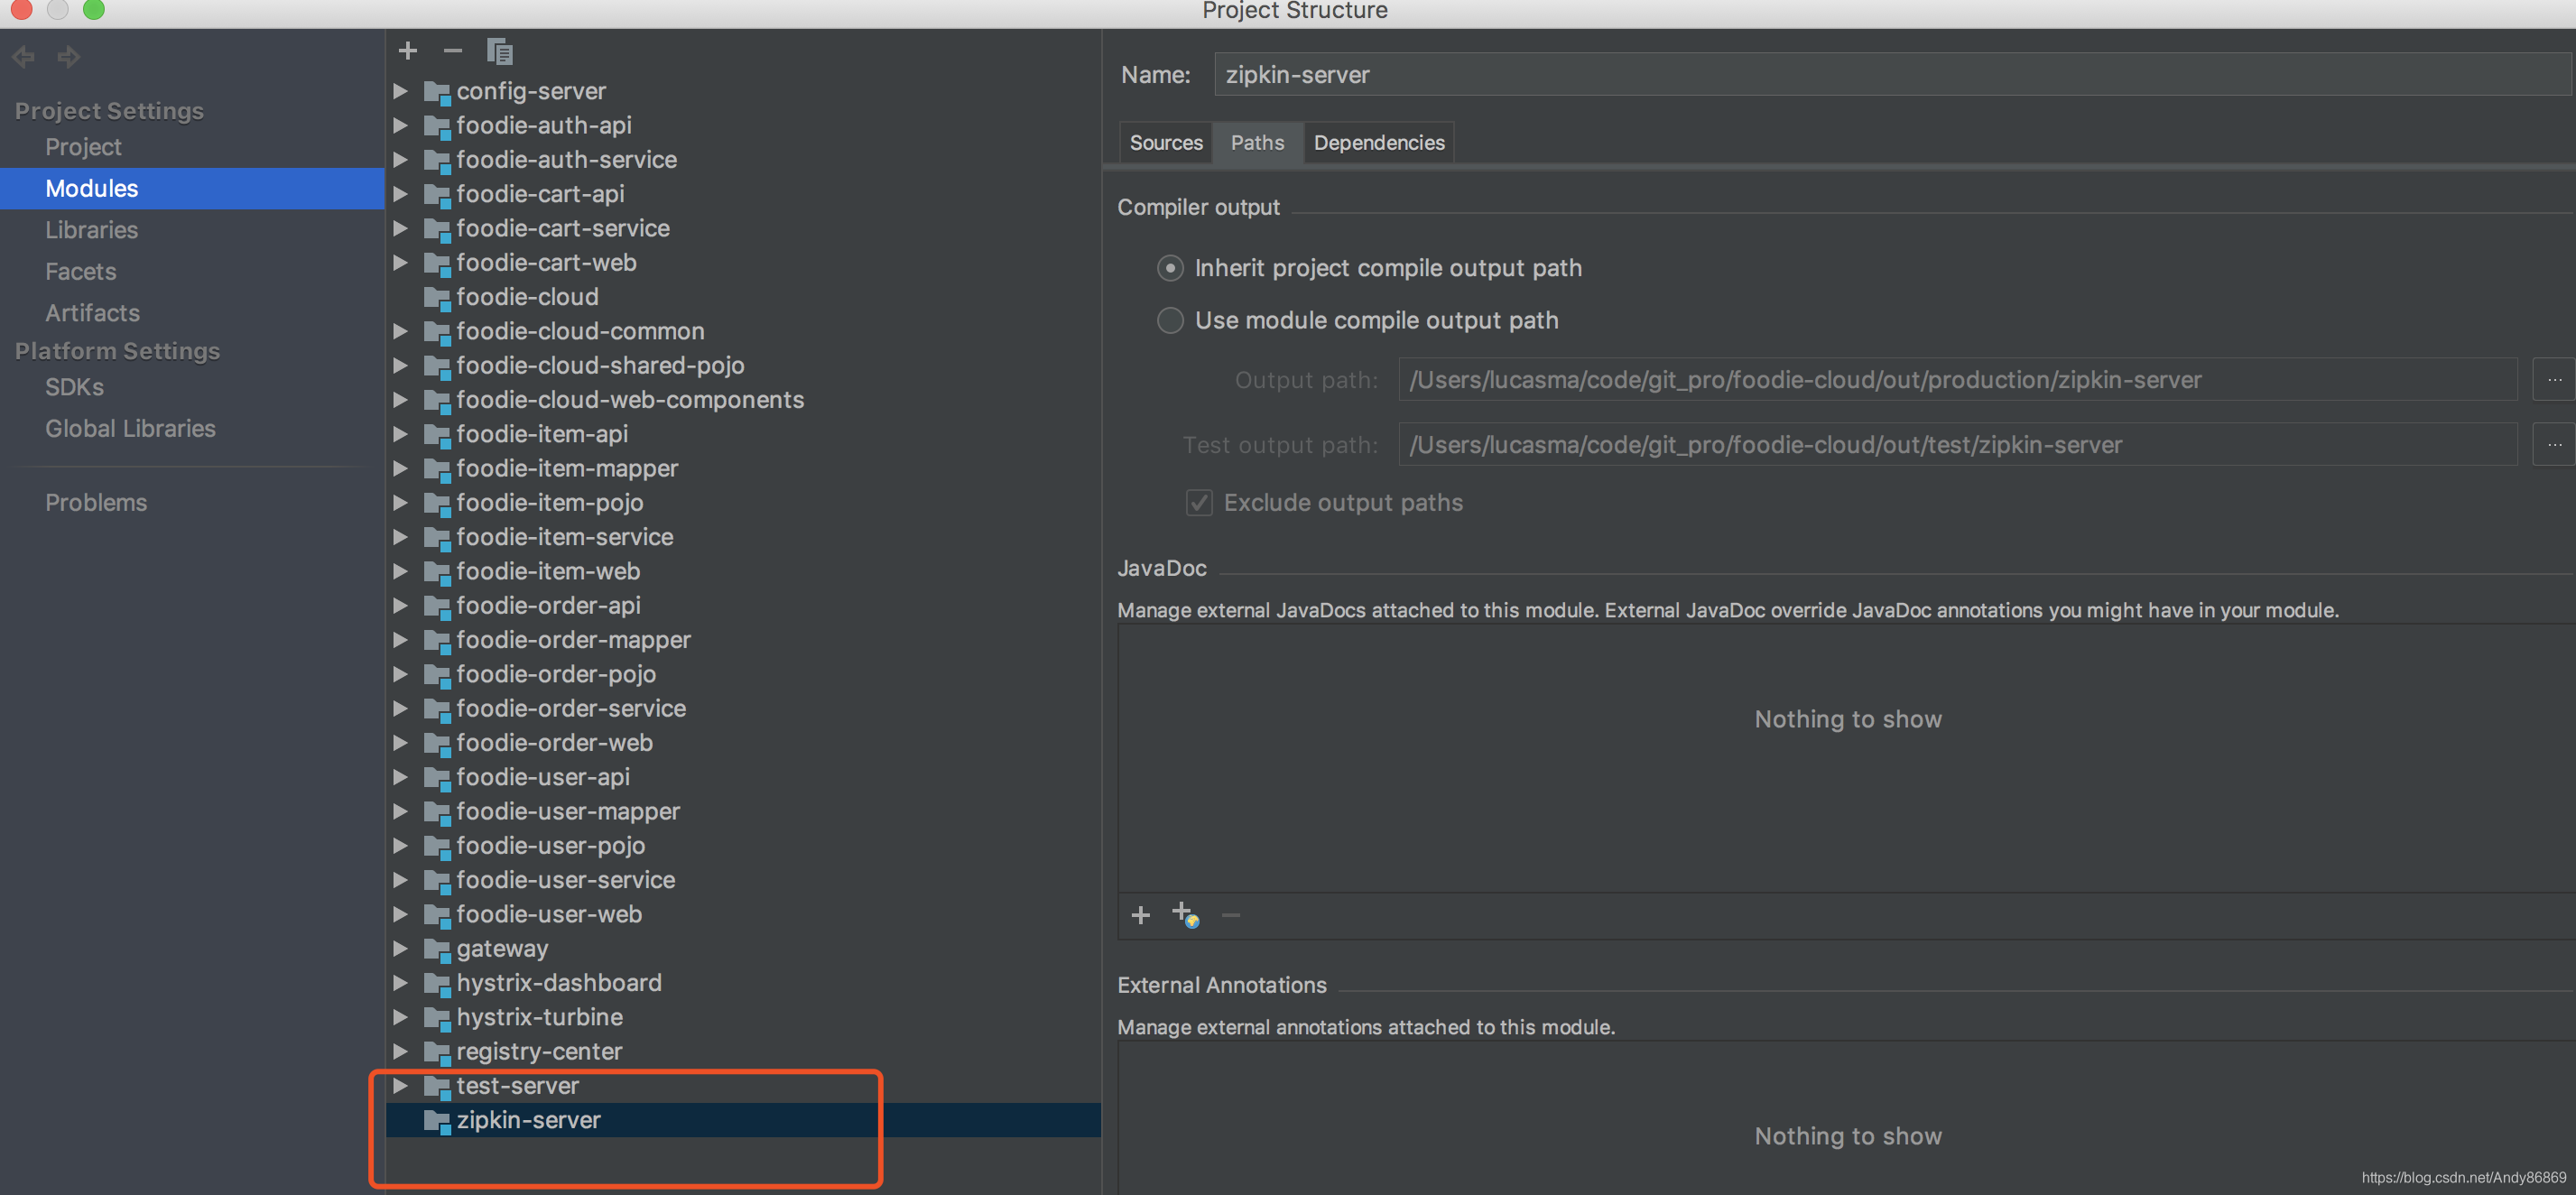Browse for Test output path ellipsis button

2553,445
